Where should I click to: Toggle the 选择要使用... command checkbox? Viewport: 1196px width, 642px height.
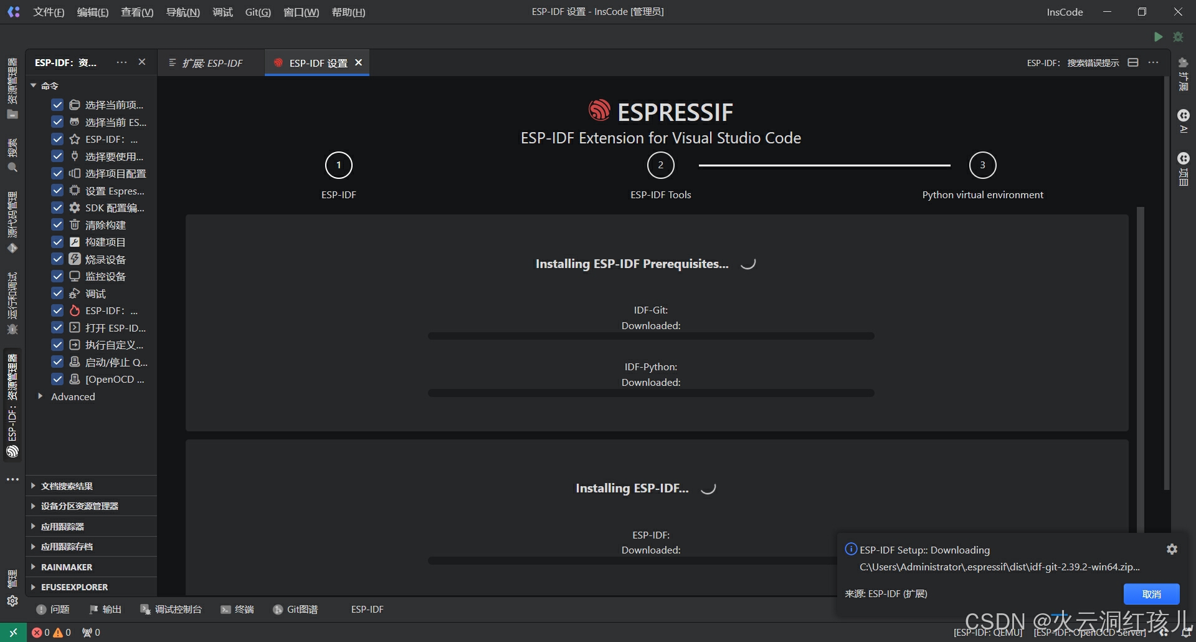click(x=57, y=156)
